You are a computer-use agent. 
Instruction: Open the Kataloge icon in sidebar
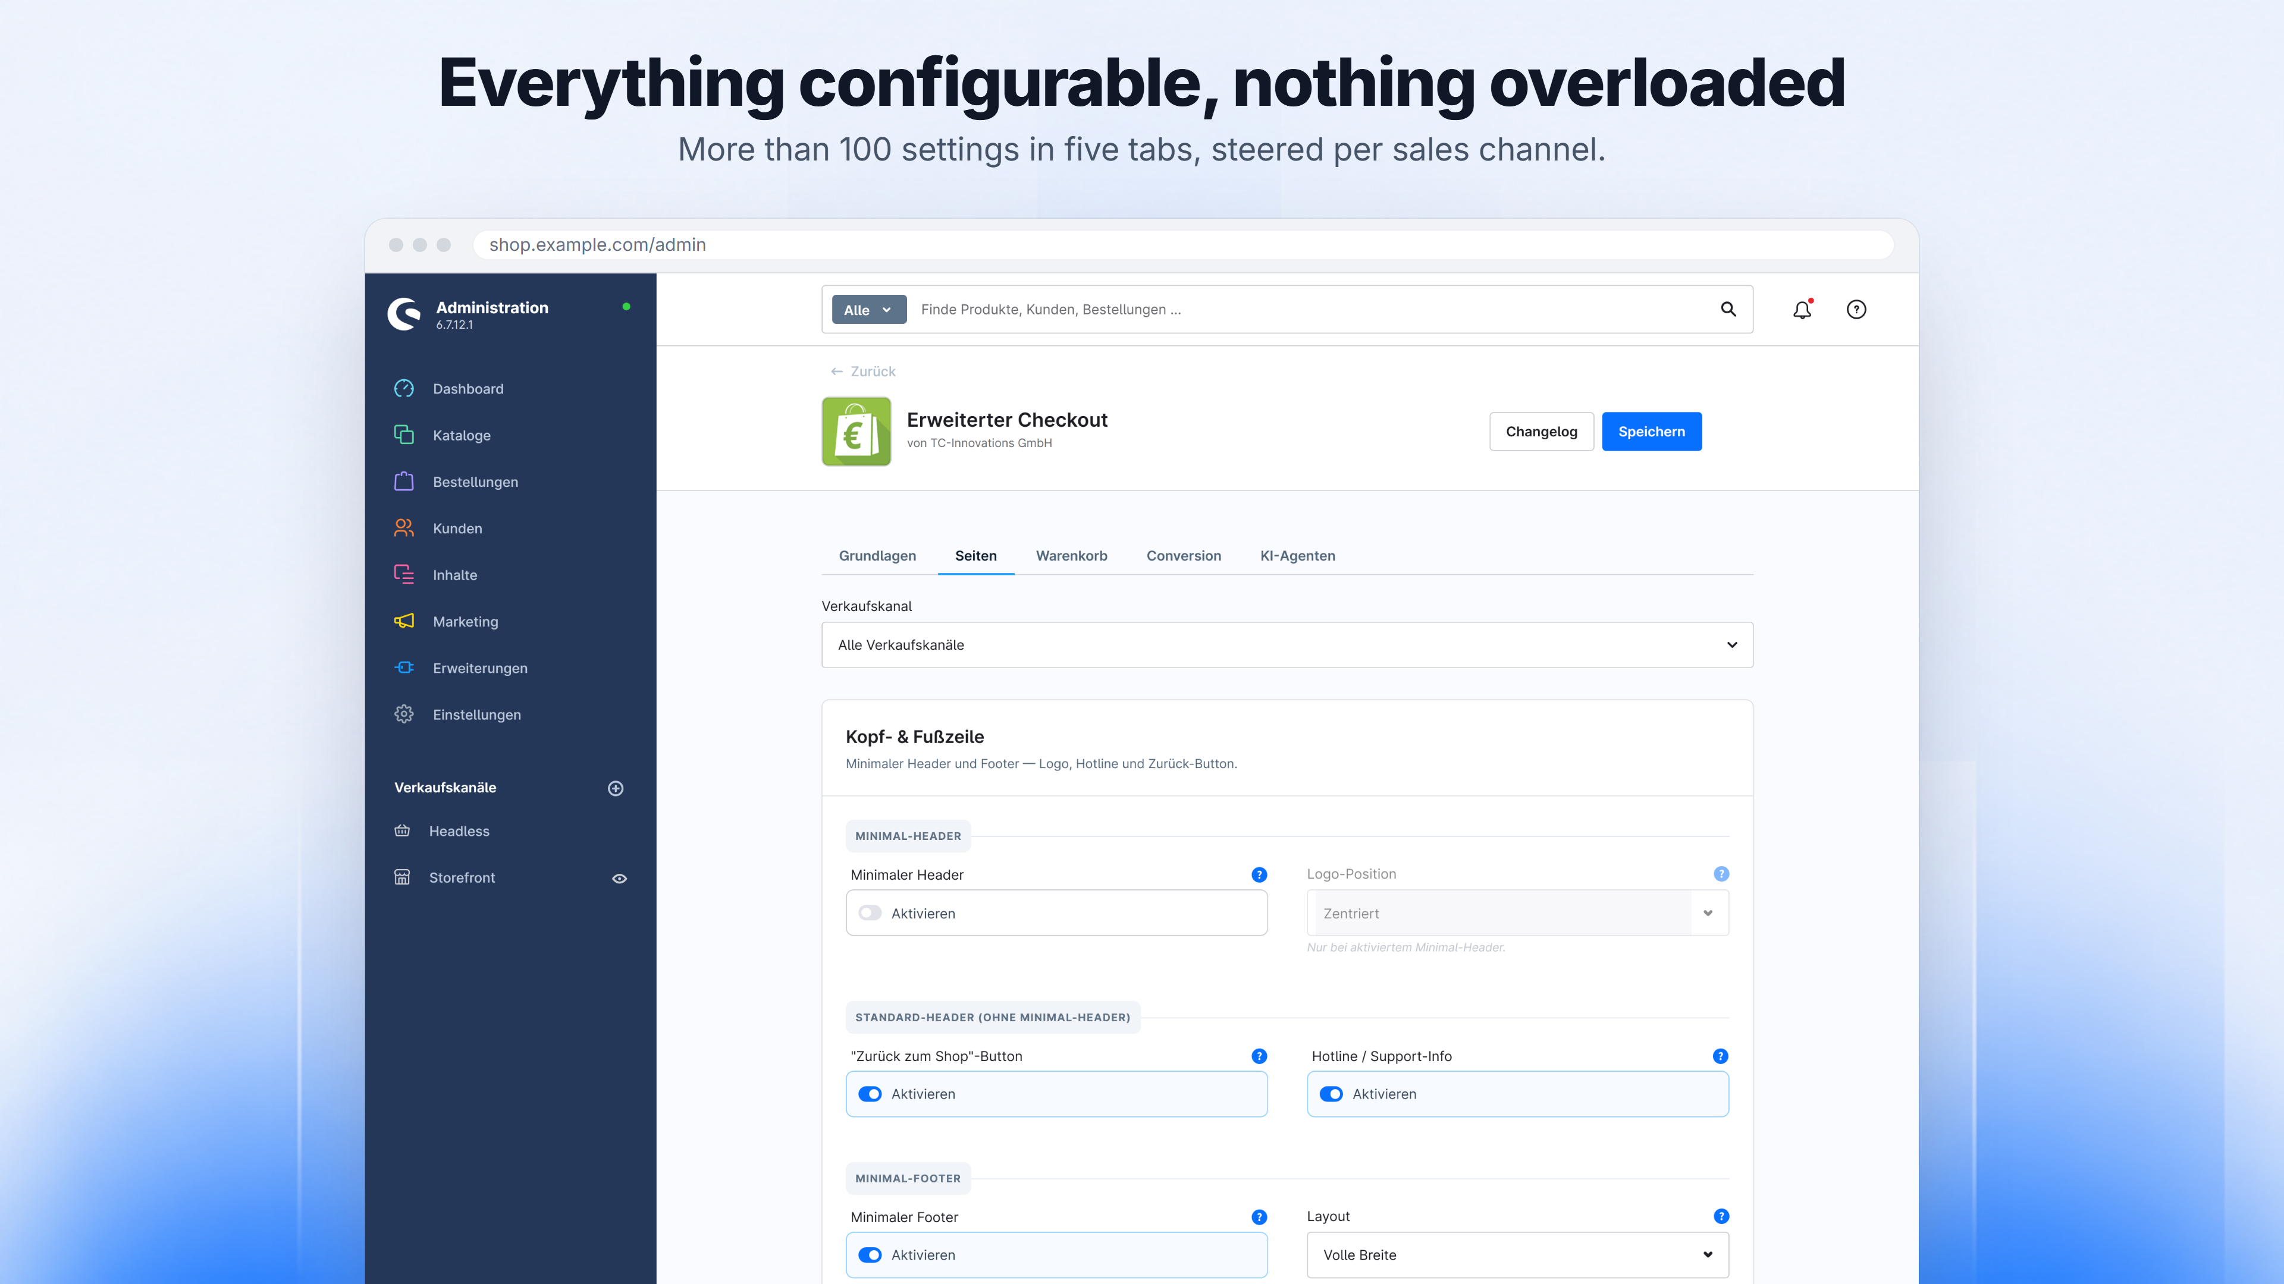[404, 435]
